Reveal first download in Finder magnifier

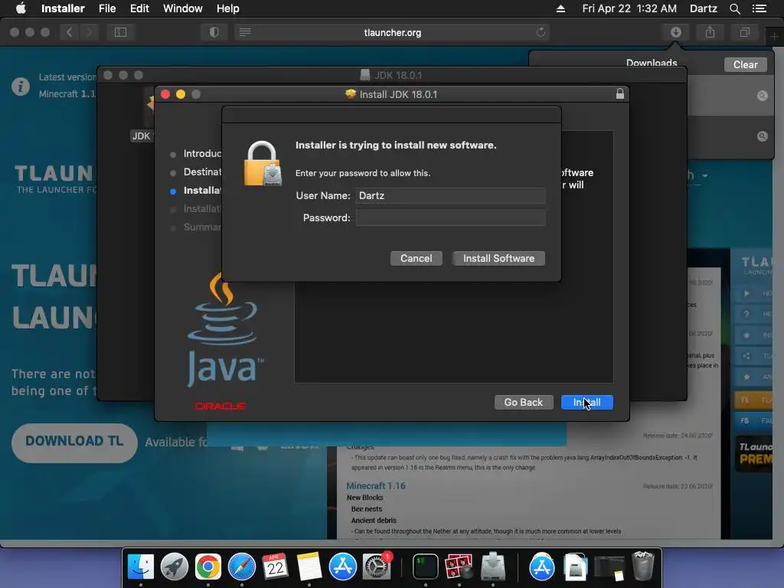pyautogui.click(x=762, y=96)
